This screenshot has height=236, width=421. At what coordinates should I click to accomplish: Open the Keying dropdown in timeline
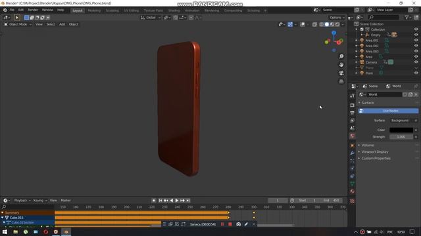pos(39,201)
